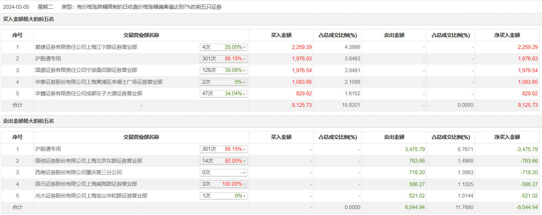
Task: Open 西南证券重庆第三分公司 link
Action: coord(78,172)
